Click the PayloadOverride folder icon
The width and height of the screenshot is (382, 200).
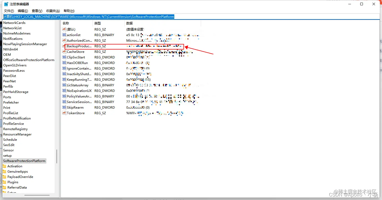[x=4, y=177]
